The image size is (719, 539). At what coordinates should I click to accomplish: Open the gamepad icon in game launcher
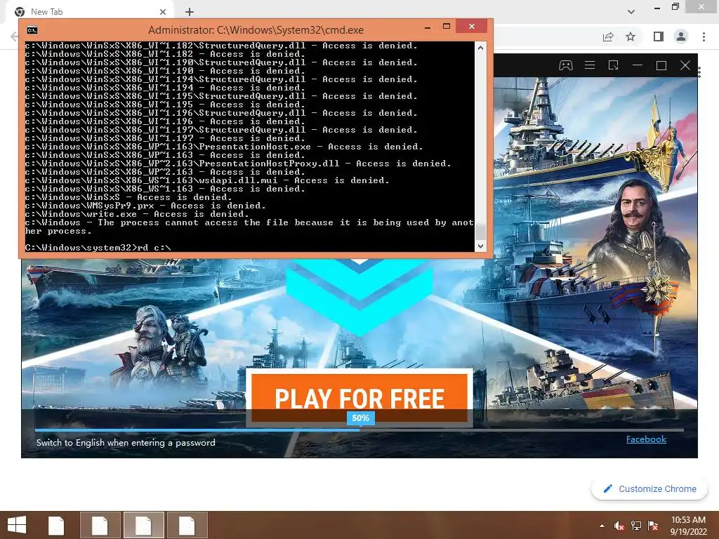coord(565,65)
